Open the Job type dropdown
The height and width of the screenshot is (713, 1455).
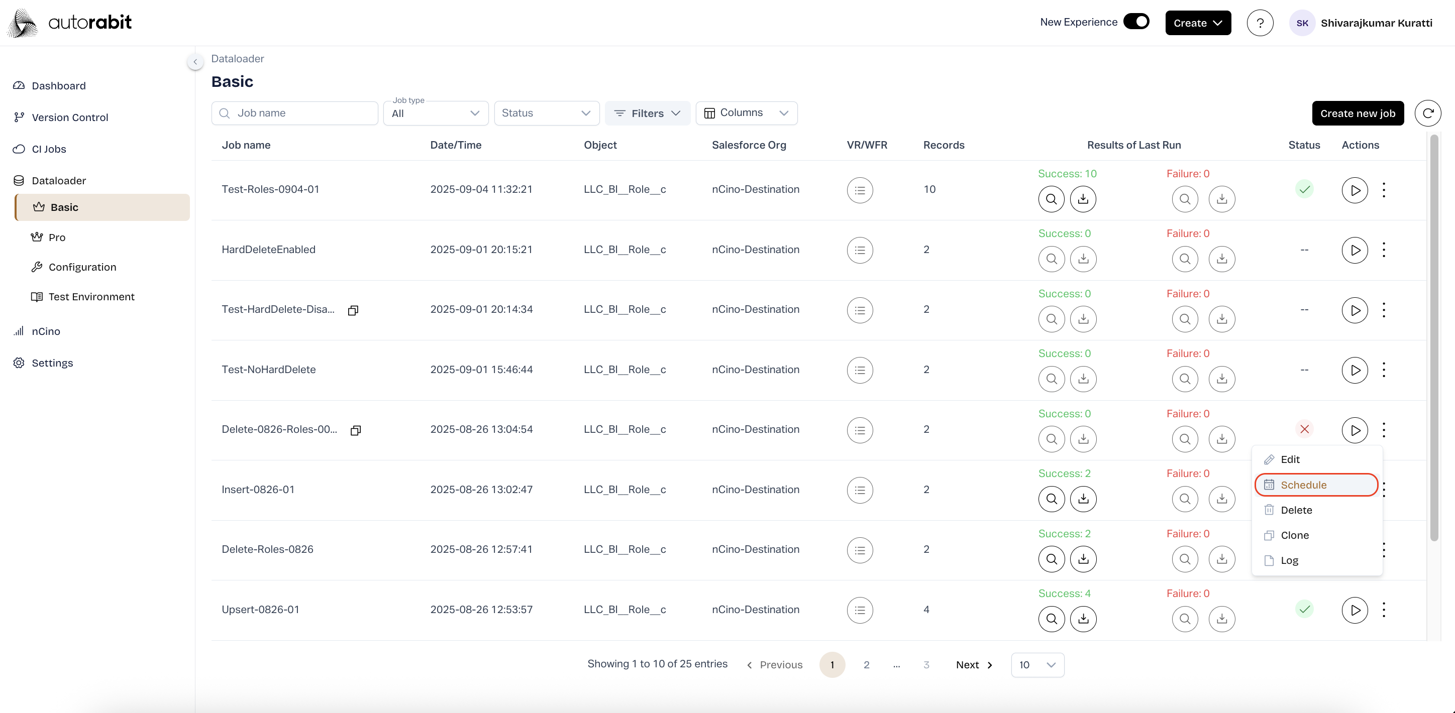[x=436, y=113]
